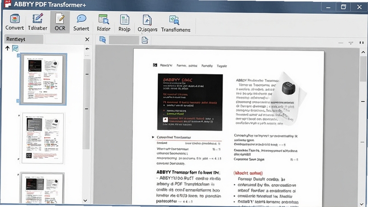Click the two-bar icon at toolbar right
This screenshot has width=368, height=207.
(362, 42)
